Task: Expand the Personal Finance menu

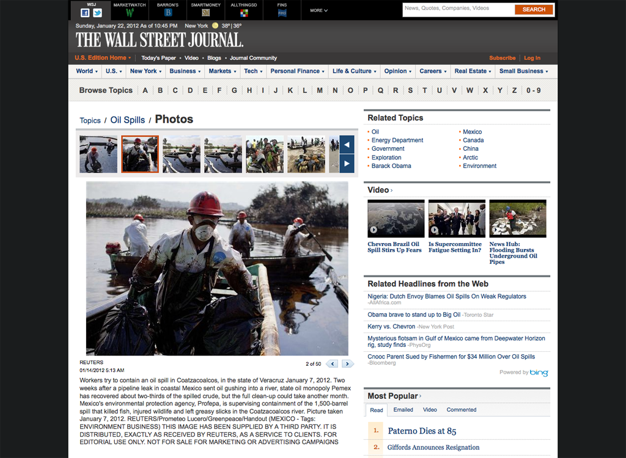Action: point(298,71)
